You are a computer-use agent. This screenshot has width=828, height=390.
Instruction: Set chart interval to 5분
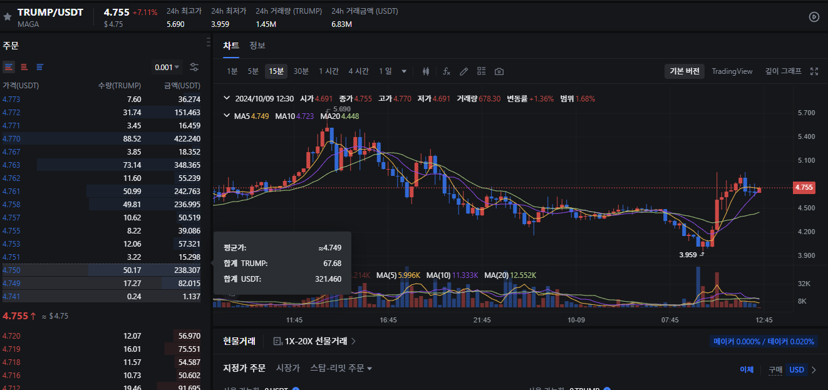(253, 71)
